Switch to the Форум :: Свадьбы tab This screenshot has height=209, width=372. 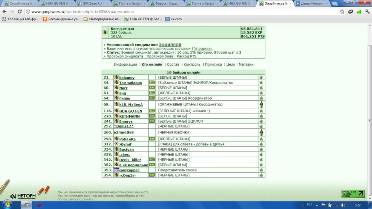click(166, 4)
